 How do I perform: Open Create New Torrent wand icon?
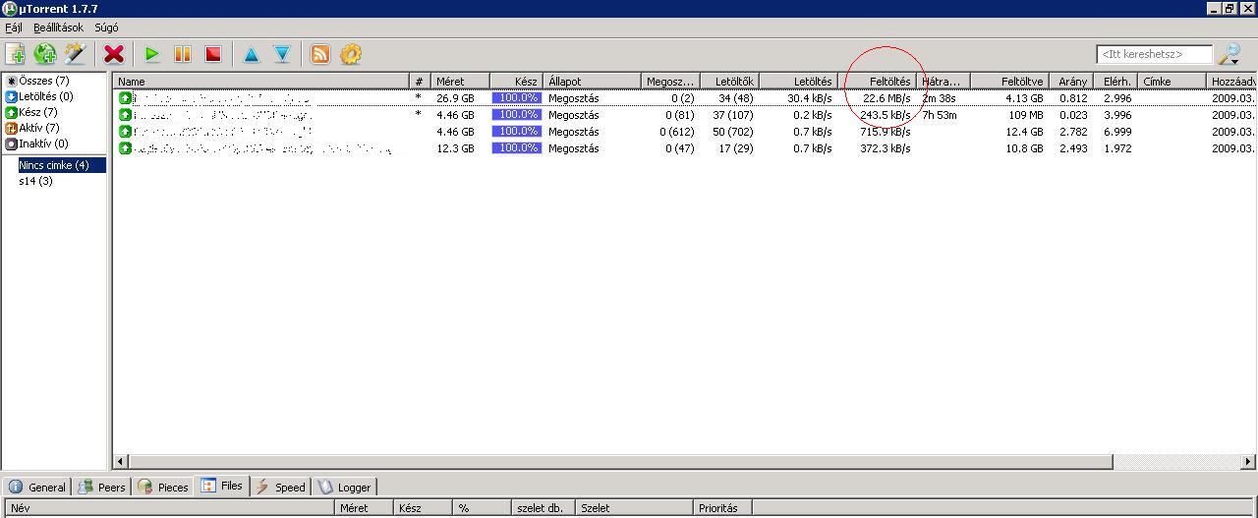75,54
